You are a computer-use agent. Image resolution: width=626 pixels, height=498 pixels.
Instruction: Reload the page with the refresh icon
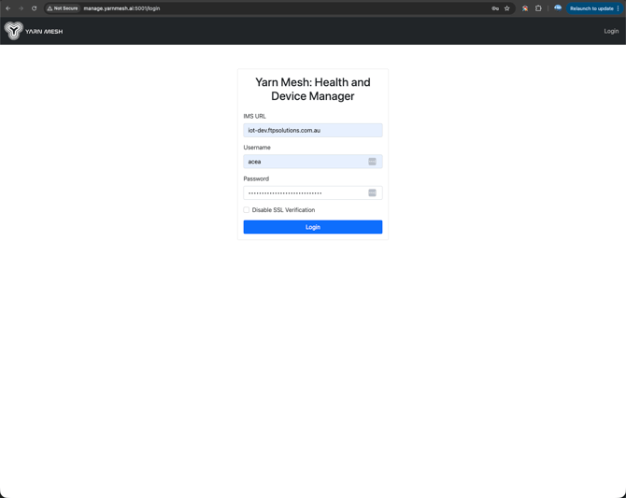pos(35,8)
